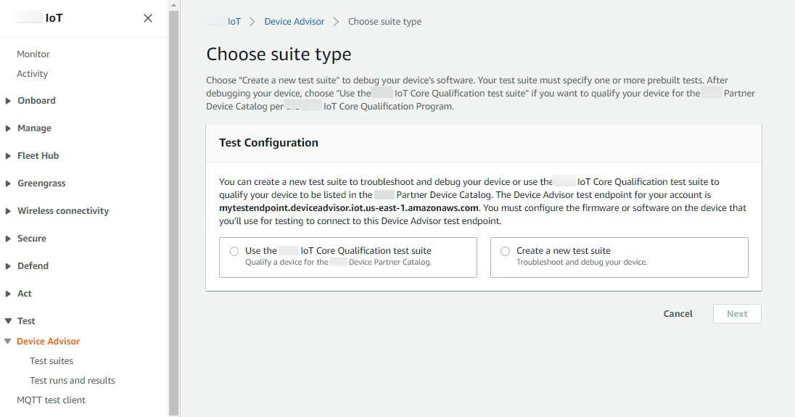Open the Activity page
The width and height of the screenshot is (795, 417).
33,74
